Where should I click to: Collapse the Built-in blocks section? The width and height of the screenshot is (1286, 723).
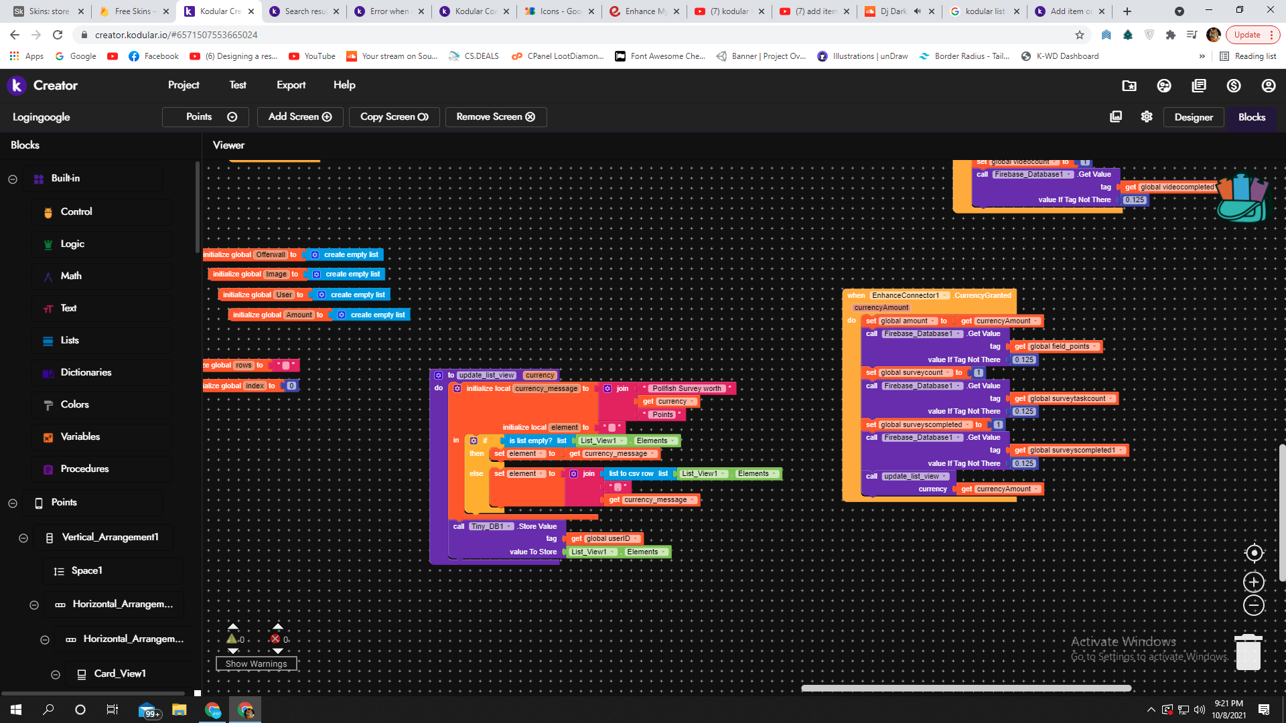click(13, 179)
